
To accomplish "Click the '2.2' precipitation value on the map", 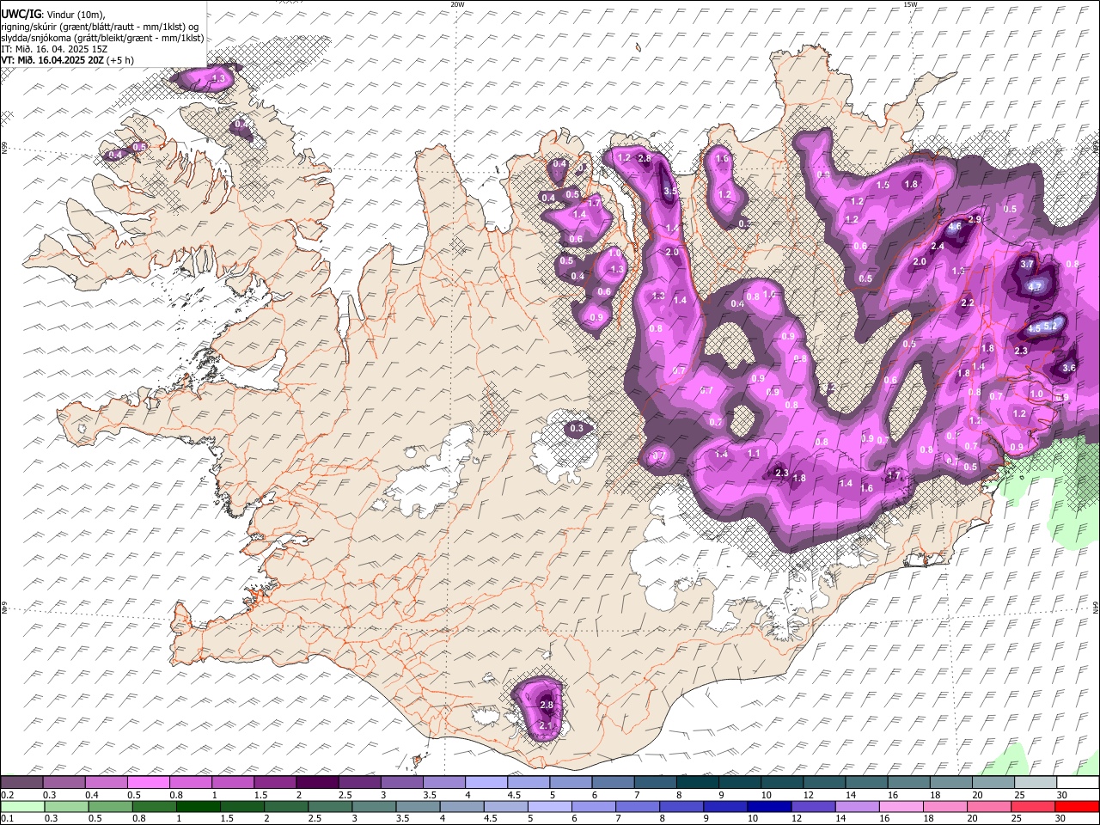I will pyautogui.click(x=968, y=303).
